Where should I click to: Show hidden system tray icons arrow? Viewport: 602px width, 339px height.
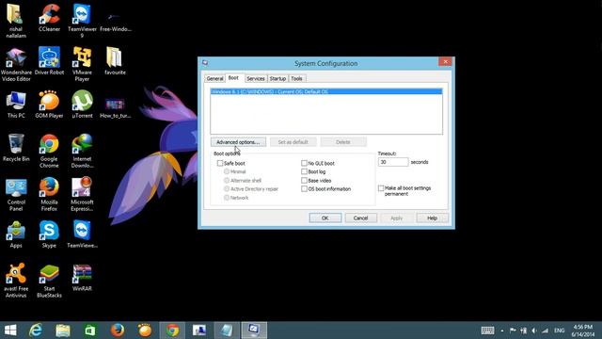click(502, 331)
